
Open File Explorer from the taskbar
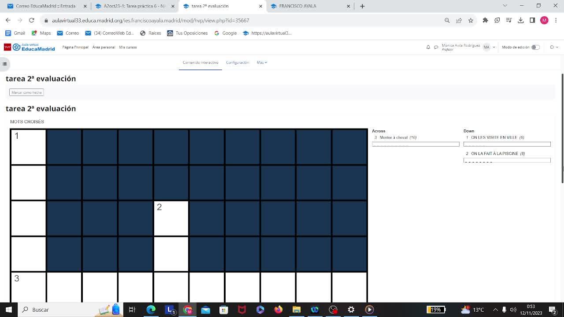click(296, 310)
